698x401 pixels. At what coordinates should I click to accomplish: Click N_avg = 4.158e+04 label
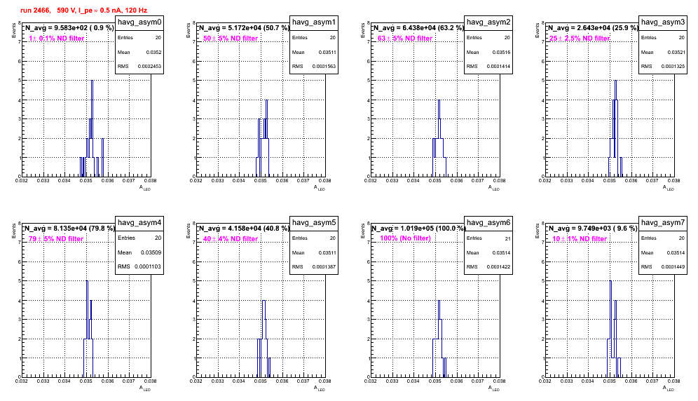[244, 228]
